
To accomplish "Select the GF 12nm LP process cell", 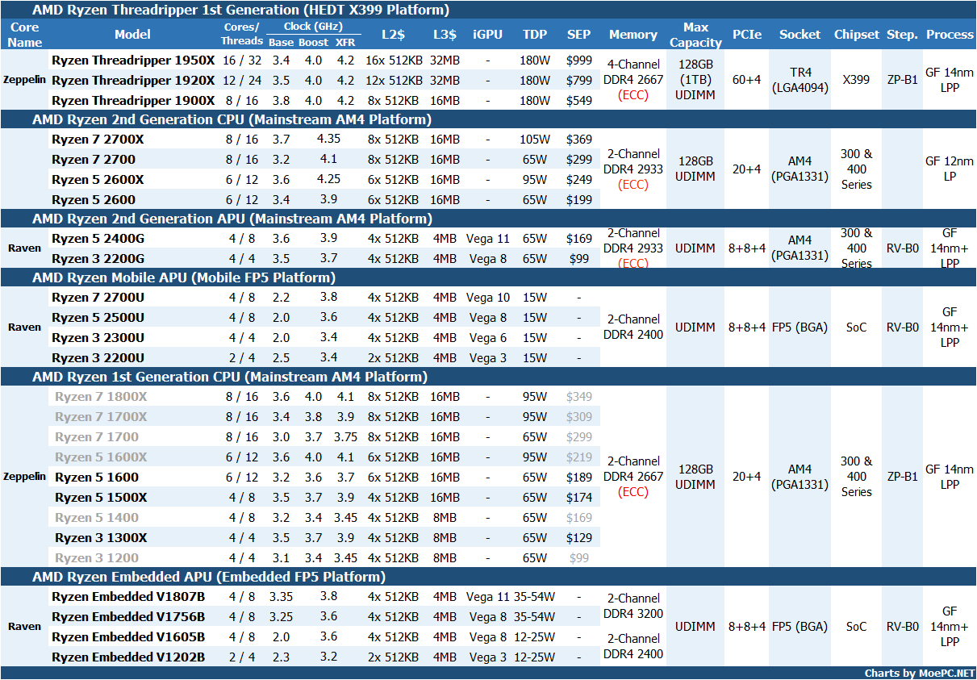I will [950, 169].
